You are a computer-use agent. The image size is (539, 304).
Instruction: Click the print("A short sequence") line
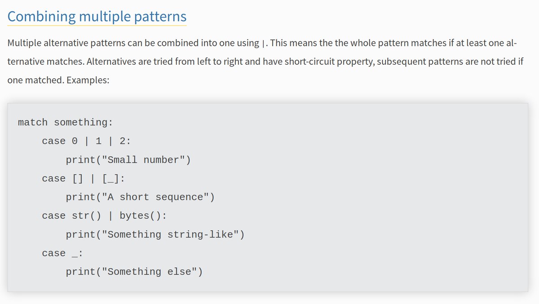point(140,197)
